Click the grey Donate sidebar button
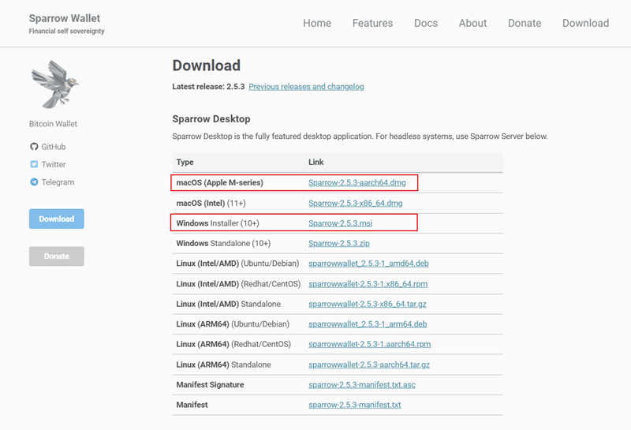The image size is (631, 430). coord(56,256)
